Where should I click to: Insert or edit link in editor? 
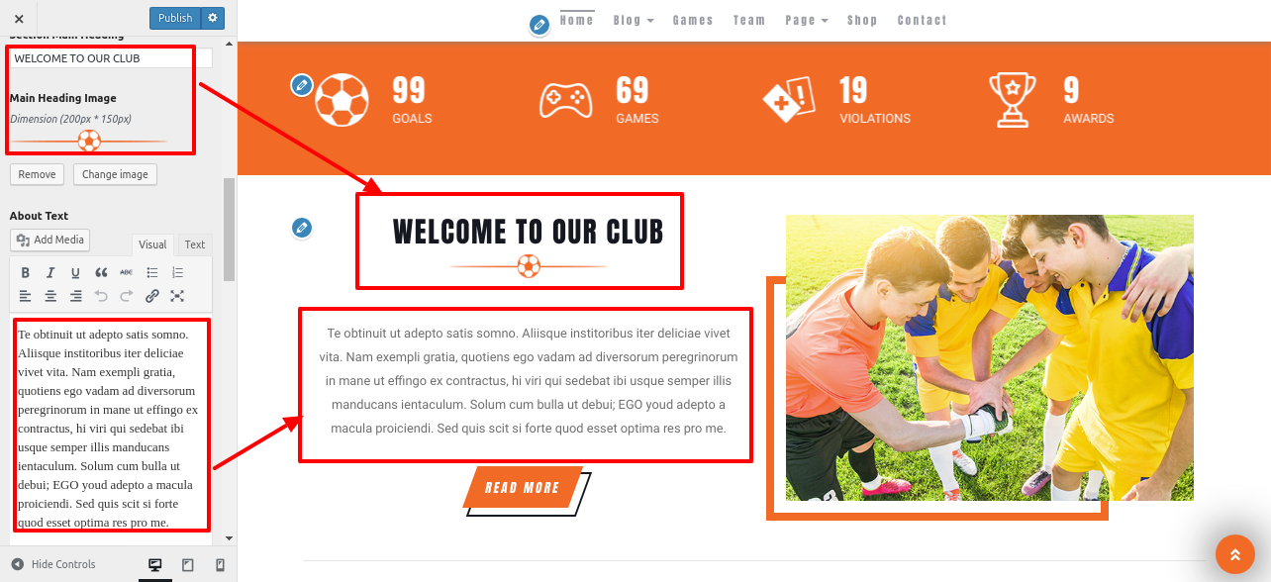[152, 296]
